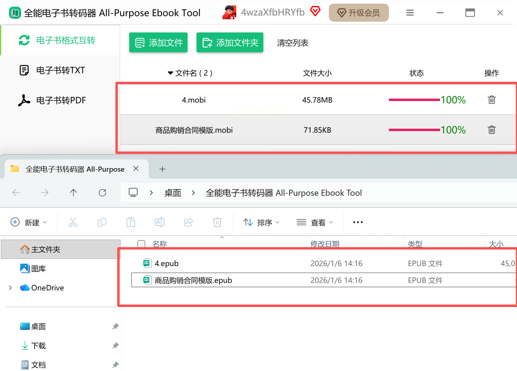Viewport: 517px width, 371px height.
Task: Delete the 商品购销合同模版.mobi row with trash icon
Action: click(x=492, y=130)
